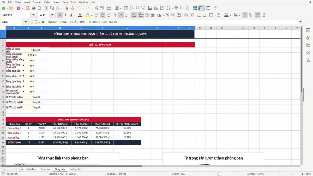313x176 pixels.
Task: Open the sidebar Gallery panel
Action: point(308,45)
